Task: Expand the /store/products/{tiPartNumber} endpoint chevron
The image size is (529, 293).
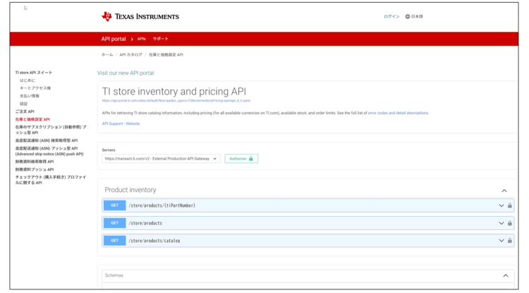Action: click(501, 205)
